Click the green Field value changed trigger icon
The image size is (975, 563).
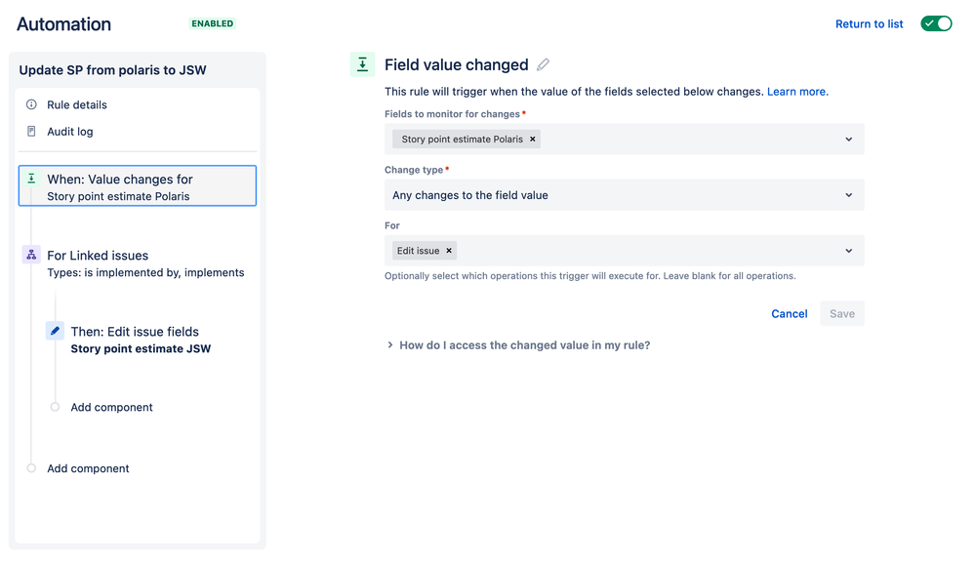[x=362, y=64]
